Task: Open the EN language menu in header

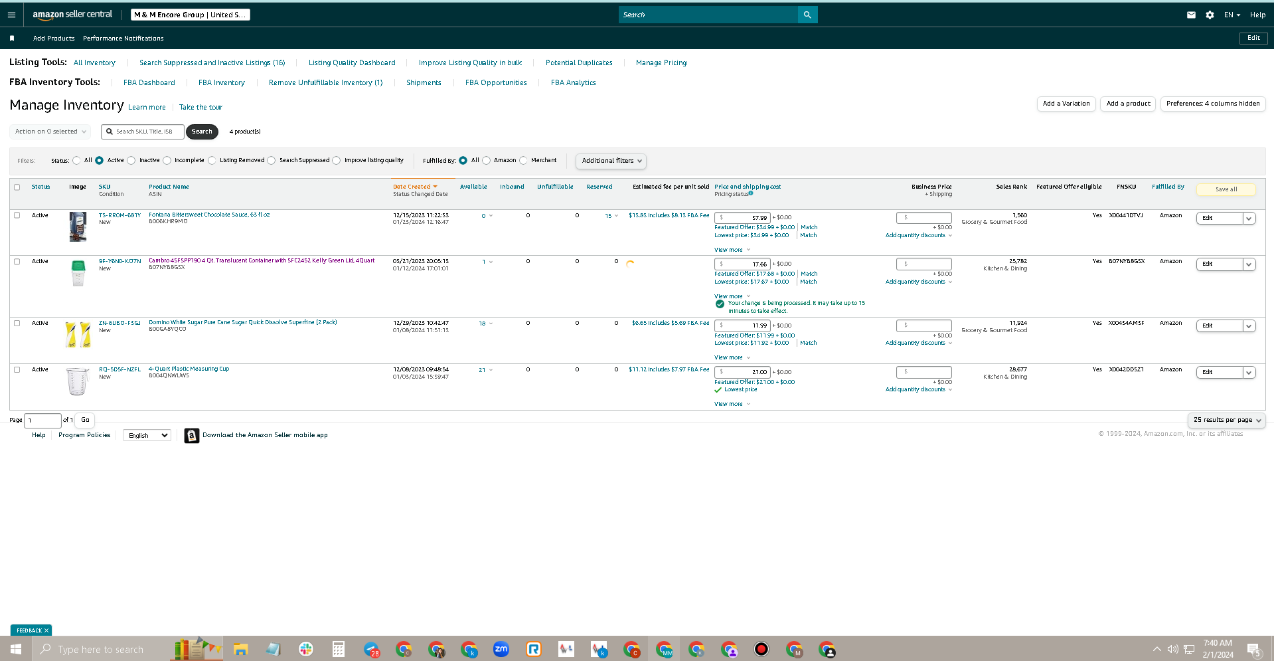Action: click(1232, 15)
